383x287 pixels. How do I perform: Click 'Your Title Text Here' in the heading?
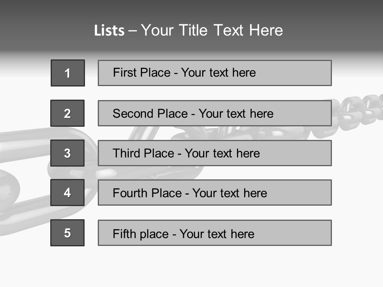tap(212, 30)
